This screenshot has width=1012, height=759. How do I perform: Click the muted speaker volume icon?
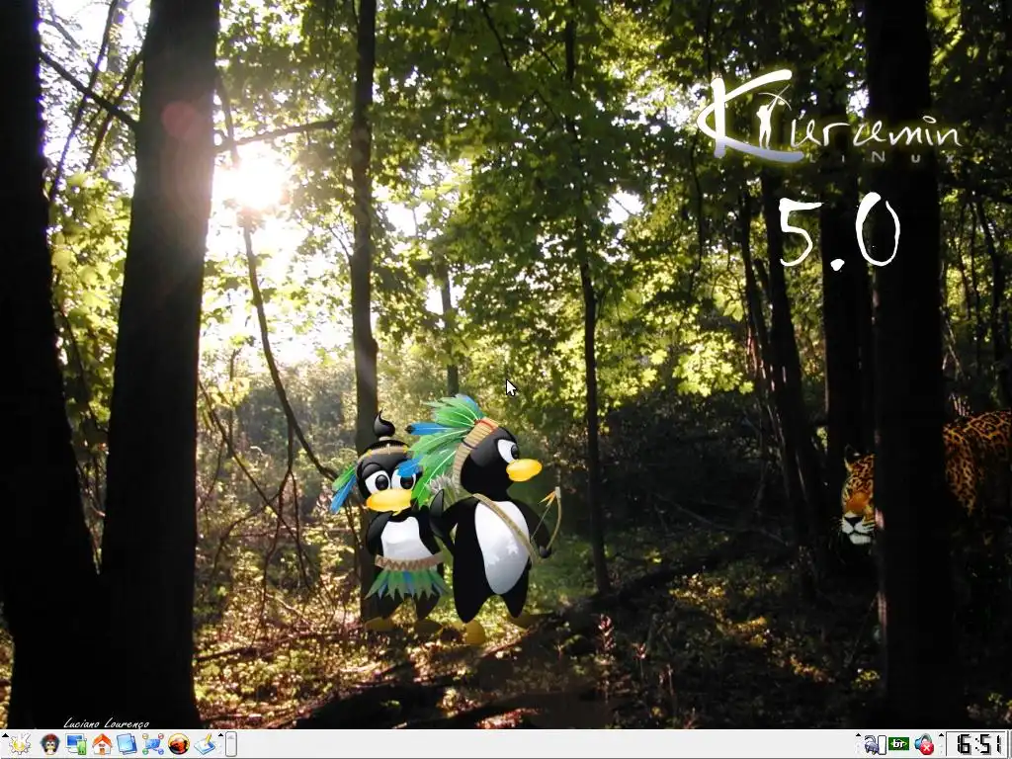coord(924,744)
